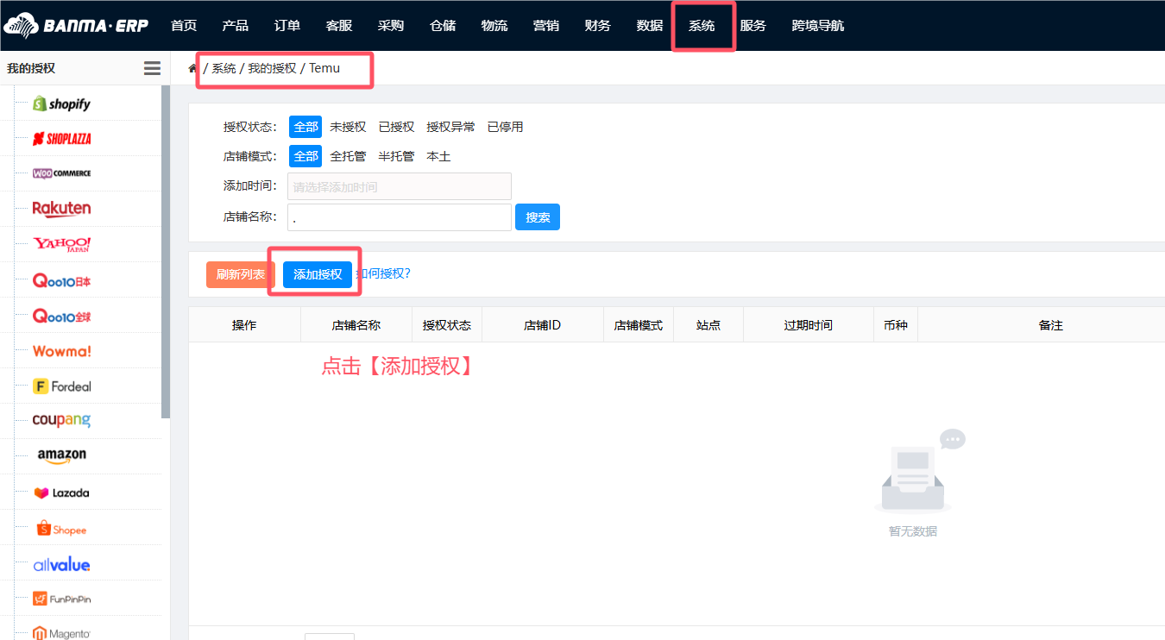The height and width of the screenshot is (640, 1165).
Task: Select Yahoo! Japan in sidebar
Action: [61, 244]
